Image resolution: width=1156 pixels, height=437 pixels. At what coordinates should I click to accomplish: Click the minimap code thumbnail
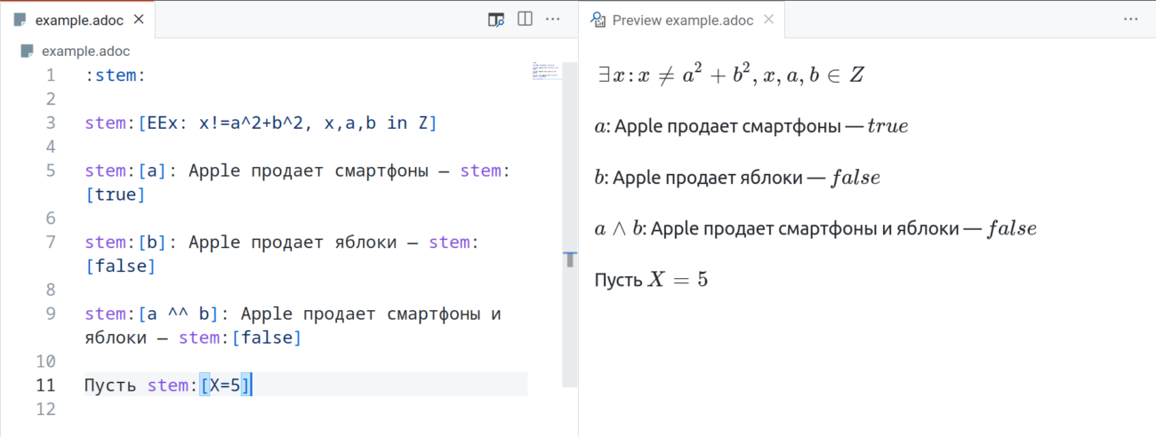point(544,71)
